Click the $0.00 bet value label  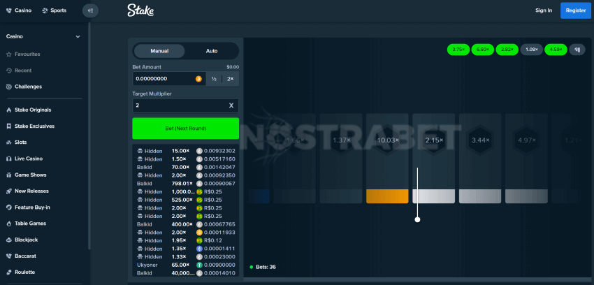233,67
